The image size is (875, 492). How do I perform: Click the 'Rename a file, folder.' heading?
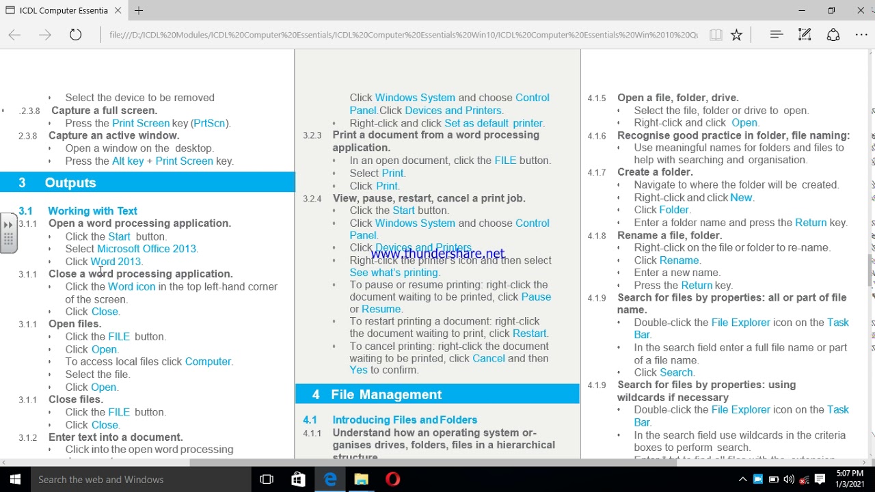(x=669, y=235)
